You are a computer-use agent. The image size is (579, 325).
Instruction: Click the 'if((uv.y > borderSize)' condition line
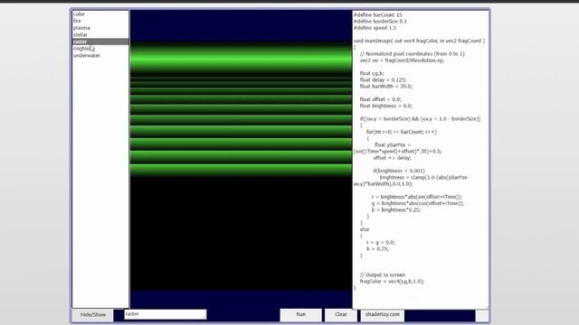(x=420, y=119)
